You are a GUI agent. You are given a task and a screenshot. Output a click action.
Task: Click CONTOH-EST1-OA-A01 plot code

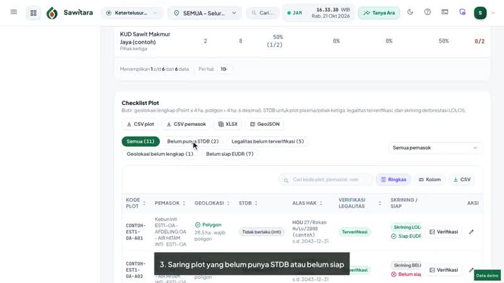[135, 232]
